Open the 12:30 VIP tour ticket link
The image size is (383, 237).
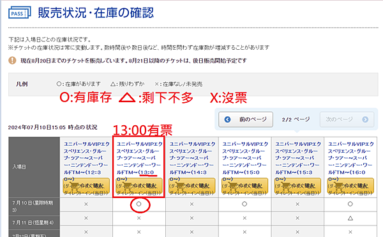point(86,161)
